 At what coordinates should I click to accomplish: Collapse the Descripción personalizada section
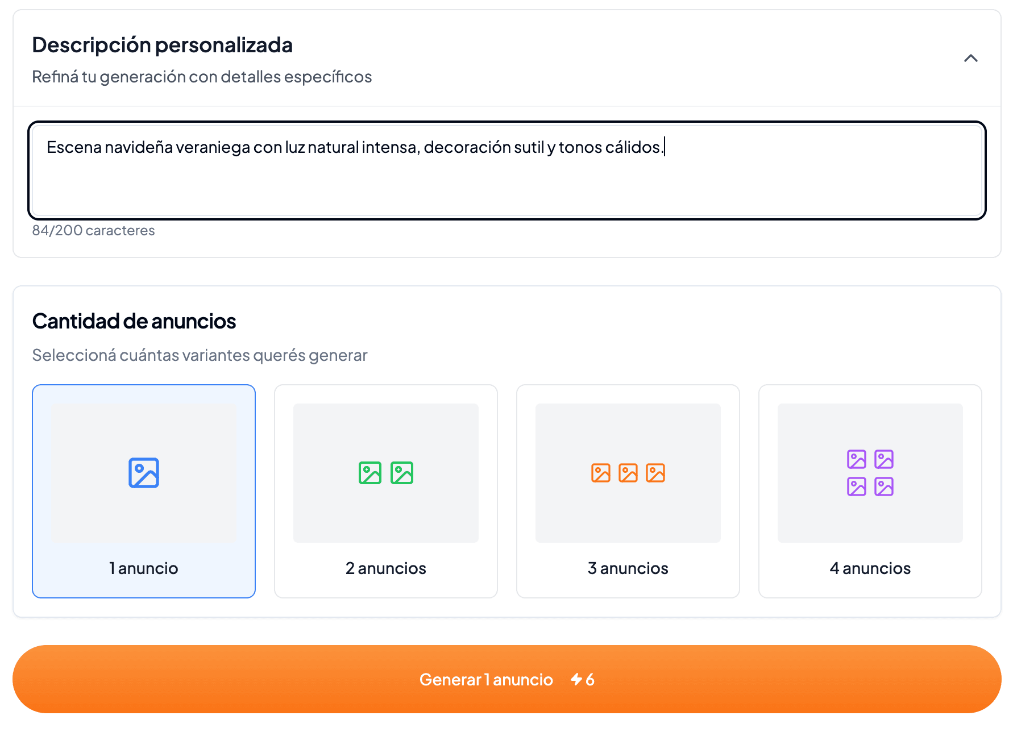[971, 59]
